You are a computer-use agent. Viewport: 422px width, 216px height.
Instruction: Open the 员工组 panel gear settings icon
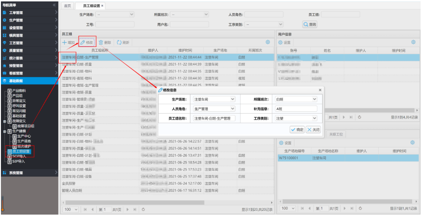pyautogui.click(x=268, y=42)
